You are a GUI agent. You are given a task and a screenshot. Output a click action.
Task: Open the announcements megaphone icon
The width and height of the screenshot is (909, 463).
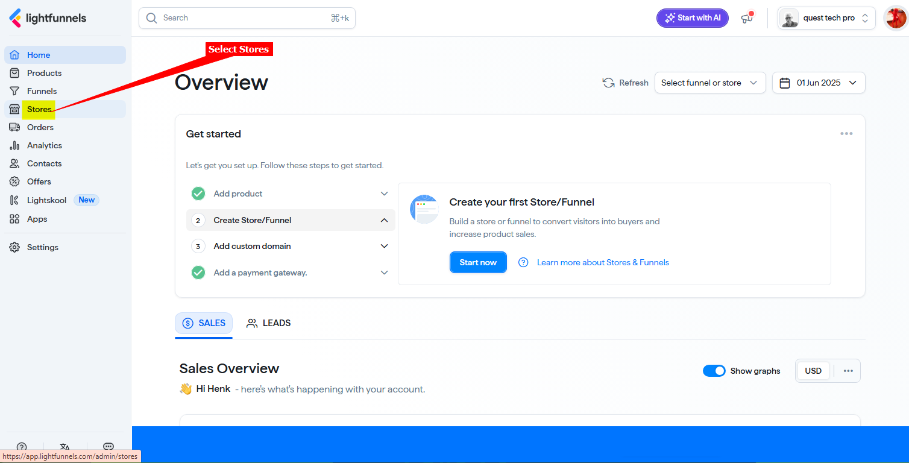[x=747, y=18]
